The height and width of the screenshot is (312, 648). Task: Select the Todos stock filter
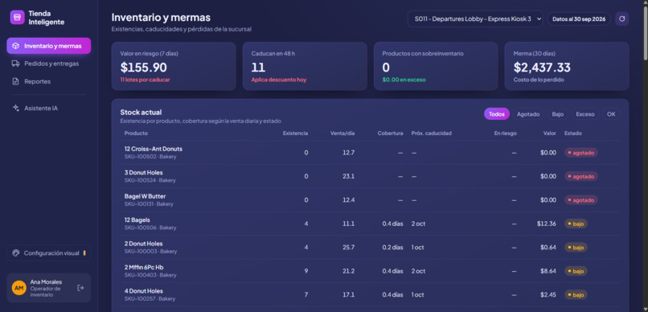click(x=497, y=114)
